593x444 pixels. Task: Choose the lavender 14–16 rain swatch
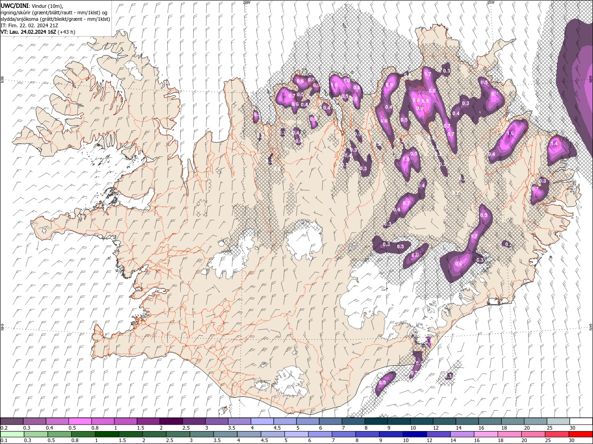click(x=462, y=434)
